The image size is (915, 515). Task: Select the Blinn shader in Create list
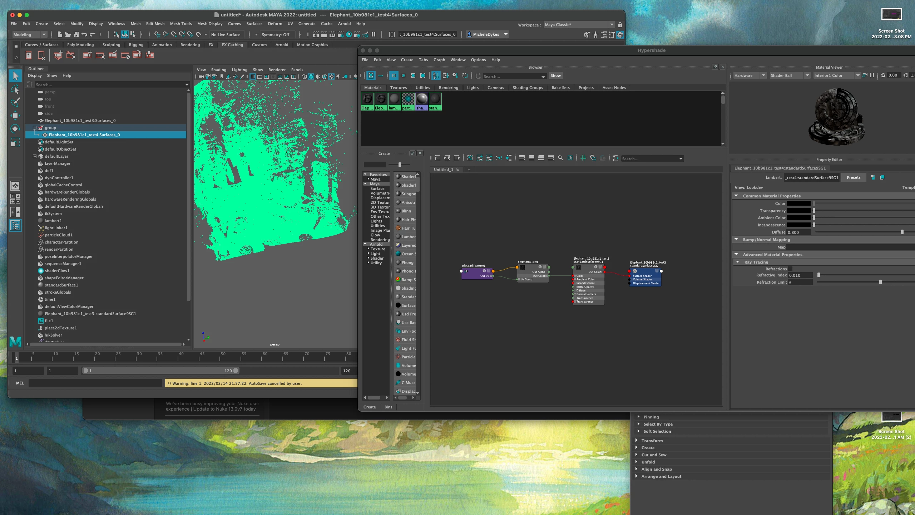click(406, 211)
